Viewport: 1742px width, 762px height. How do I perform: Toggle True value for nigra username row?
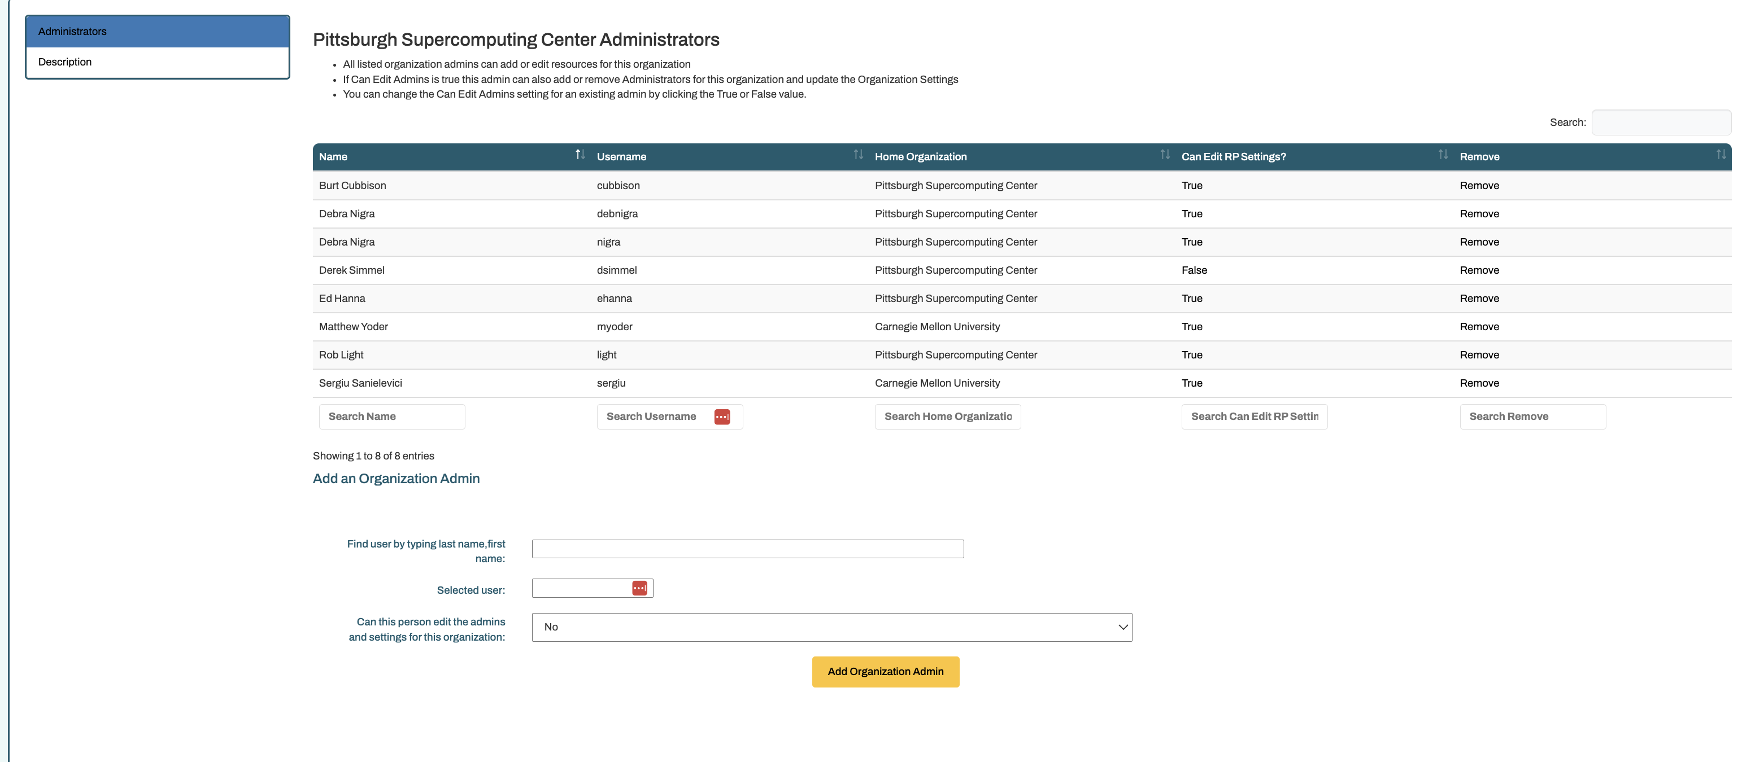coord(1191,242)
